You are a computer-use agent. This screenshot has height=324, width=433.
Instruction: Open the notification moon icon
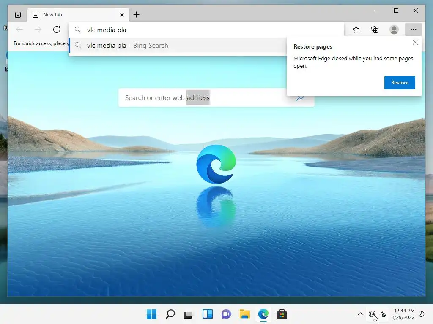[x=422, y=314]
